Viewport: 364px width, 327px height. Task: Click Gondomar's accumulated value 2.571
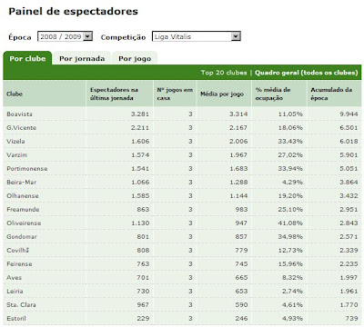[349, 237]
